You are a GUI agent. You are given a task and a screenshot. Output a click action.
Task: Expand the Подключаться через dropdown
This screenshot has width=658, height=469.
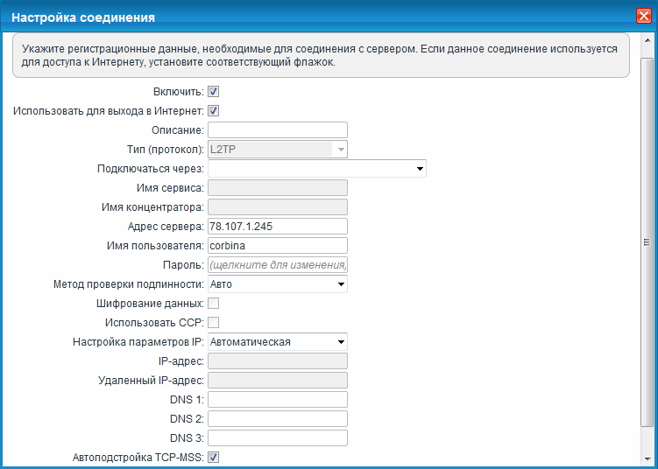(x=316, y=169)
